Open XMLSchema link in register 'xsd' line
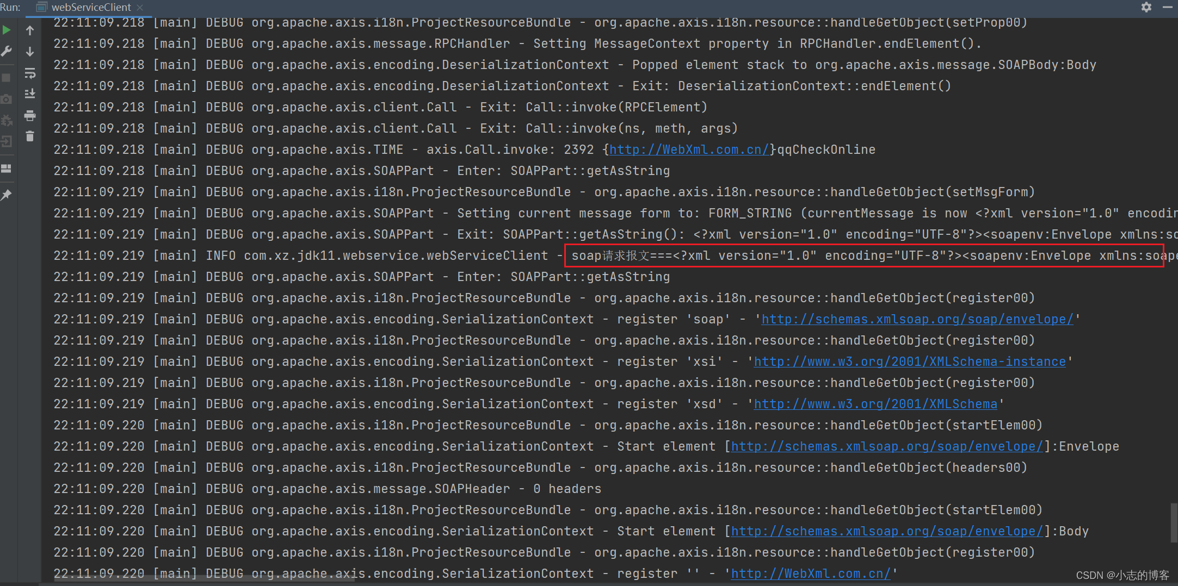This screenshot has height=586, width=1178. click(x=875, y=404)
